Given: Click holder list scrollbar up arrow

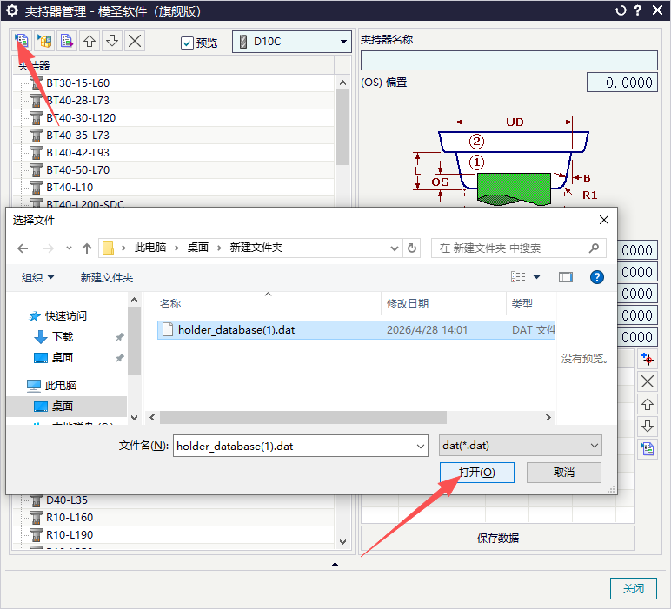Looking at the screenshot, I should pyautogui.click(x=342, y=83).
